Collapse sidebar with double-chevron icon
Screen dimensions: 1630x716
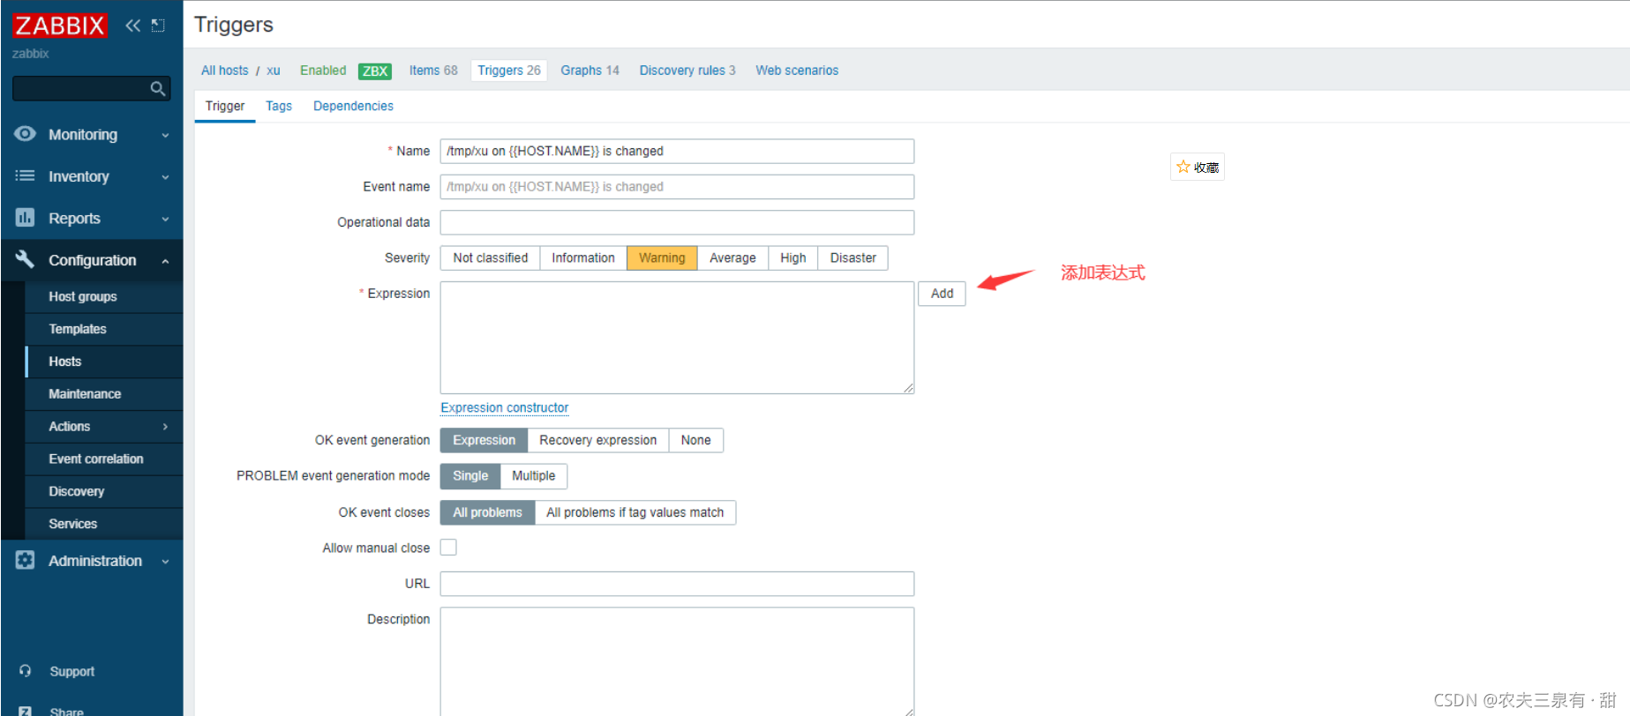tap(132, 26)
